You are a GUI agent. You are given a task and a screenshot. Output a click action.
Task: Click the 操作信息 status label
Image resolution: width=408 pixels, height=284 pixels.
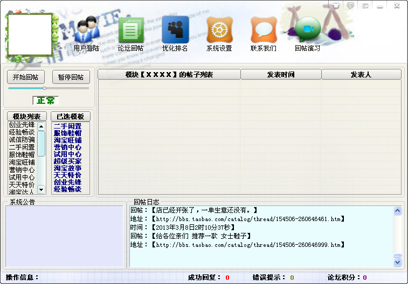(23, 277)
